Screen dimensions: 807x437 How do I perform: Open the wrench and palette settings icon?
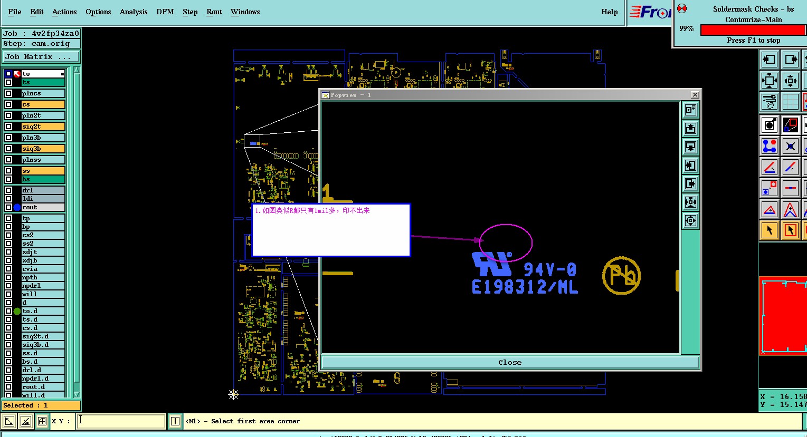[769, 102]
